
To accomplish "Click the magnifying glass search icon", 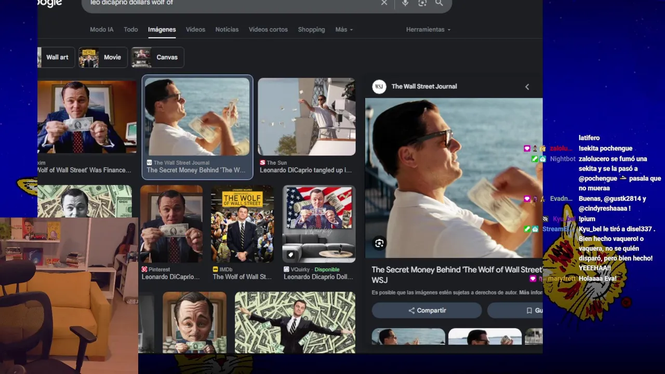I will [439, 3].
